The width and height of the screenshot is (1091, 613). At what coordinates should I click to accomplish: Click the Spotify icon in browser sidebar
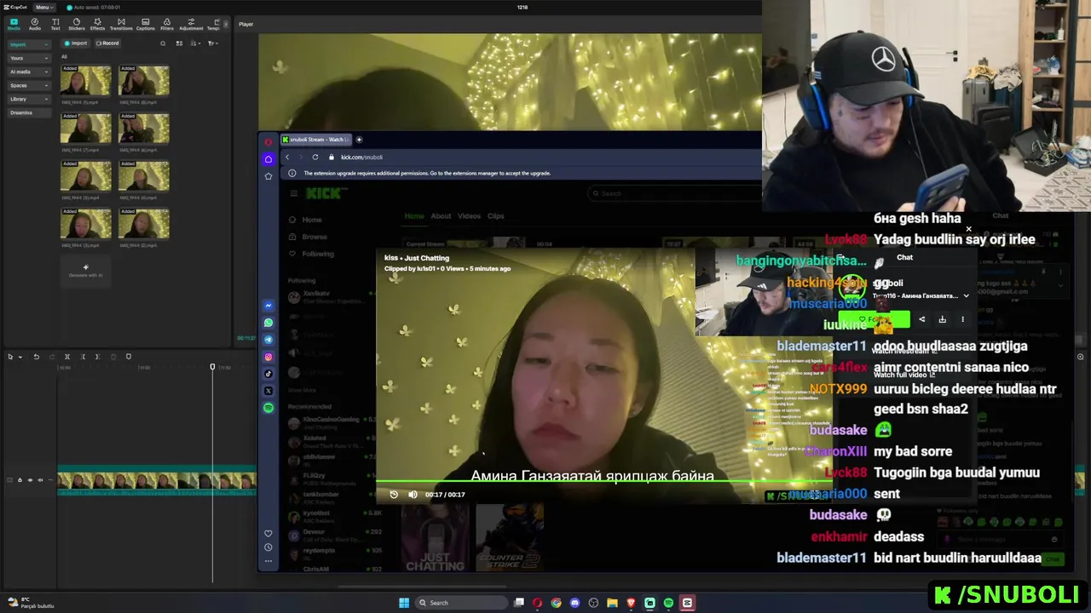268,408
